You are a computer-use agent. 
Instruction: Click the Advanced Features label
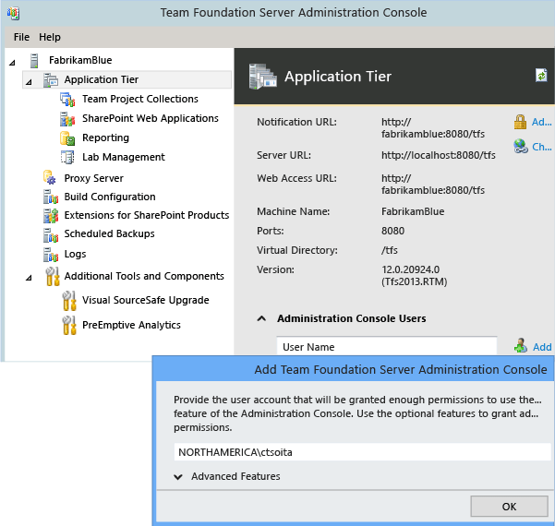pyautogui.click(x=235, y=477)
